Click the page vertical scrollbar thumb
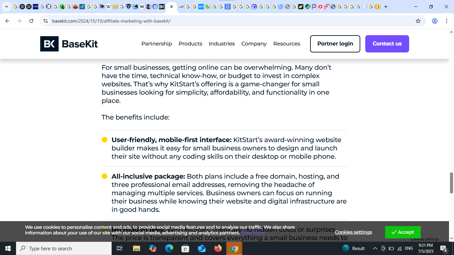This screenshot has width=454, height=255. 451,183
